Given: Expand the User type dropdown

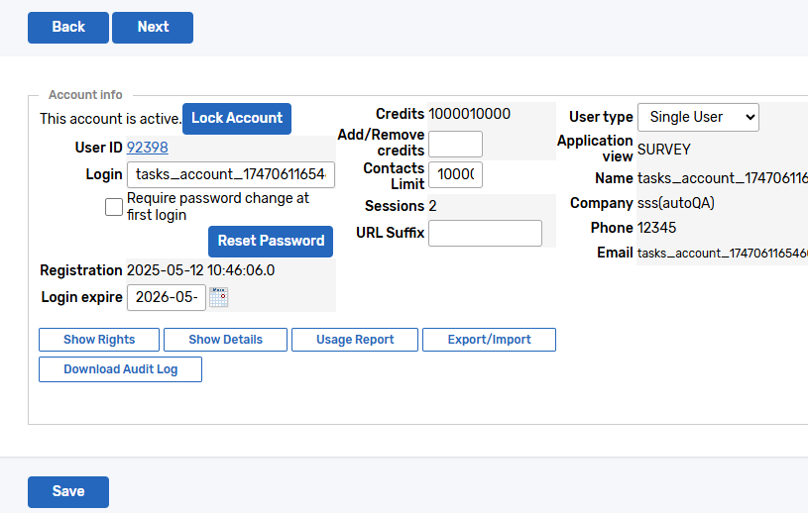Looking at the screenshot, I should [698, 117].
